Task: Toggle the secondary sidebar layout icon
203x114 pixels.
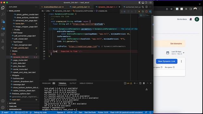Action: [146, 3]
